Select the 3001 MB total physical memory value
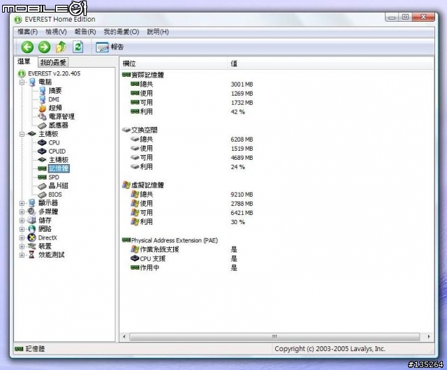 pos(242,84)
